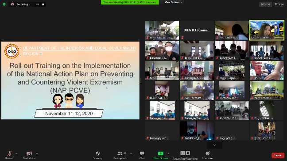Open the View Options dropdown

pos(173,2)
